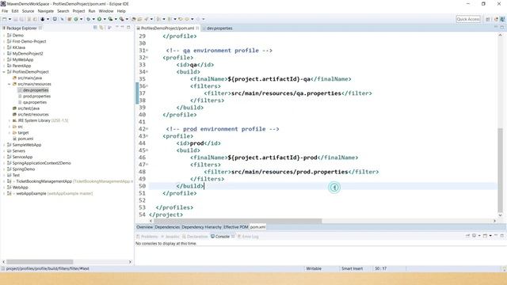
Task: Click the Quick Access search field
Action: point(468,19)
